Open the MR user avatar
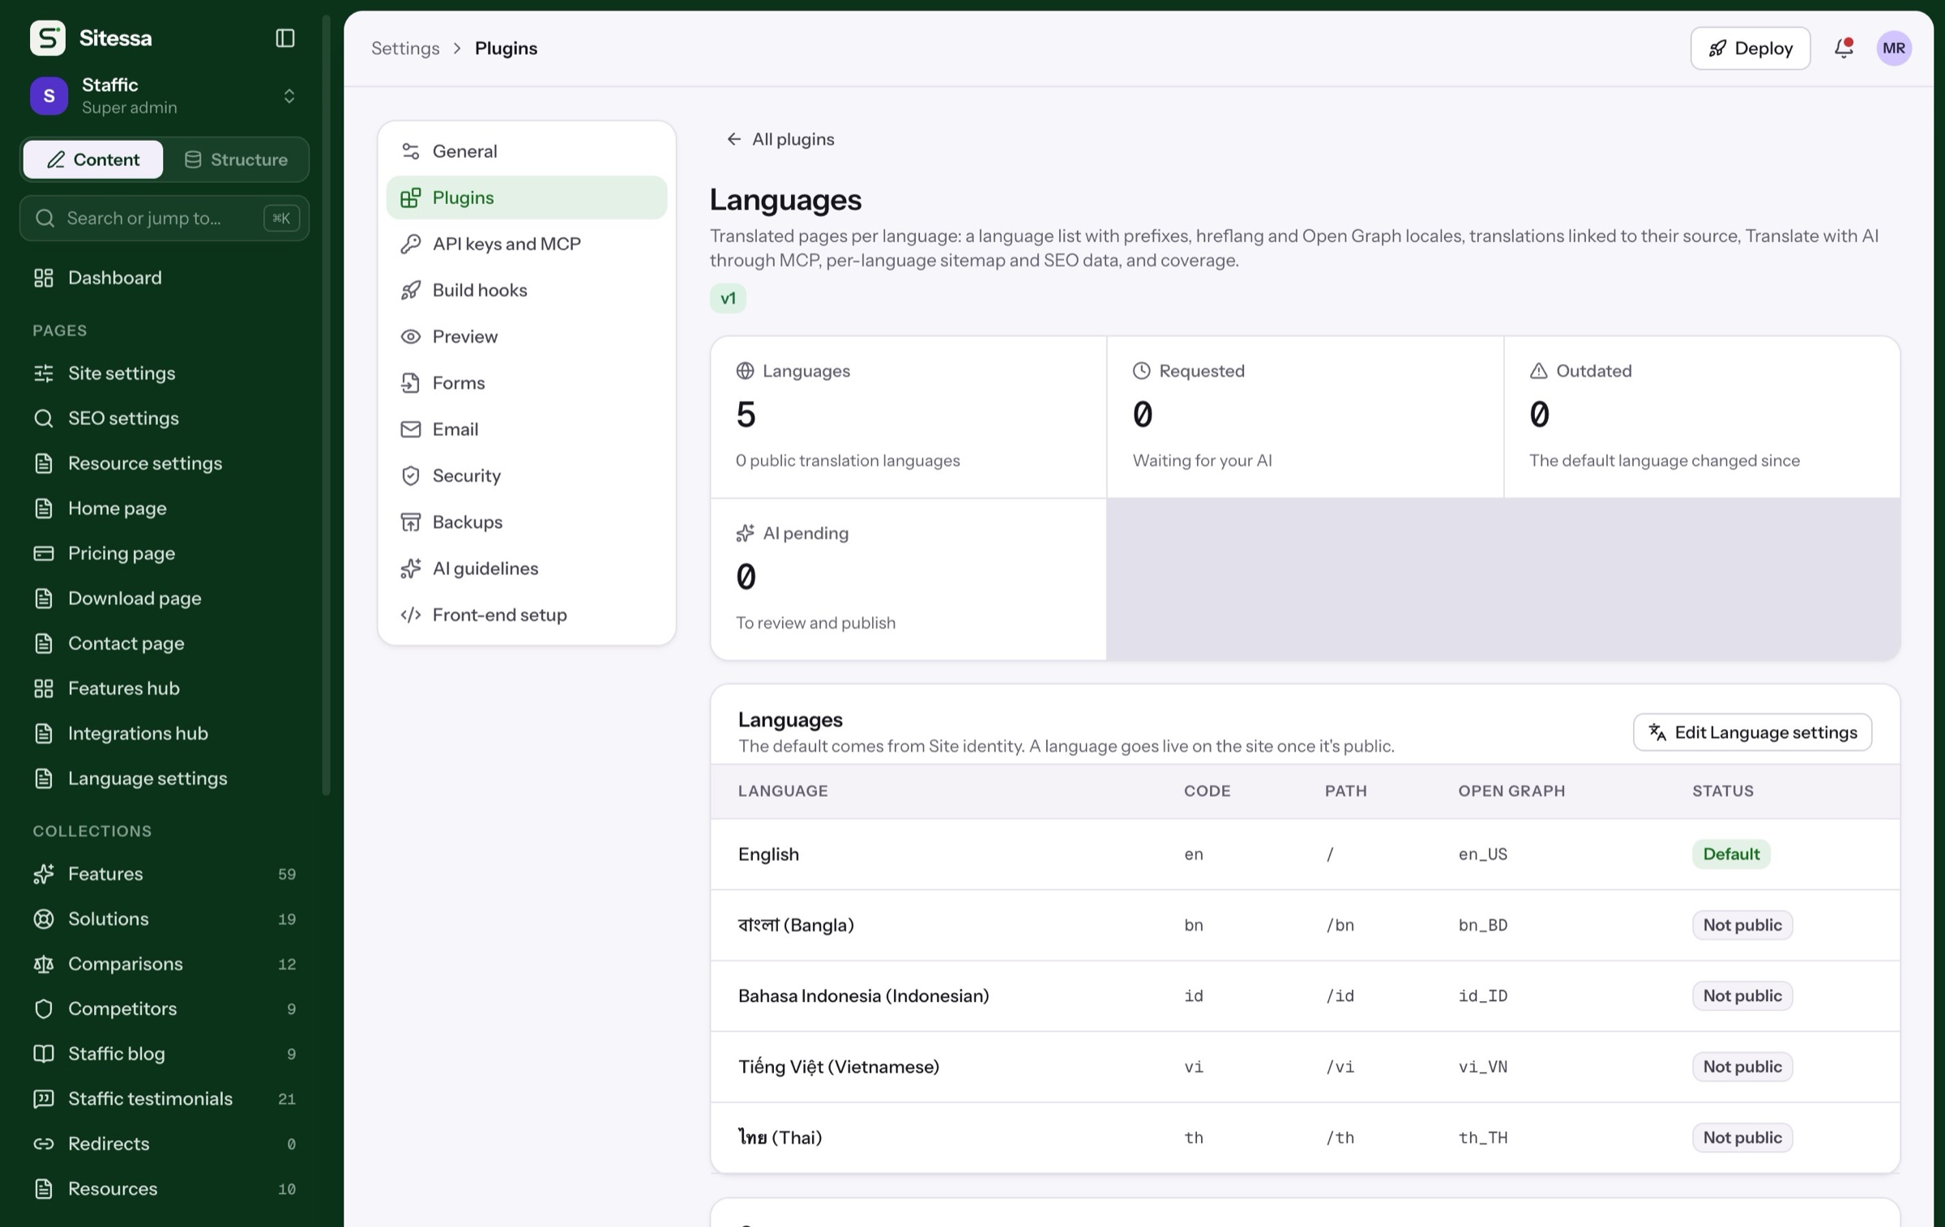 click(x=1894, y=48)
